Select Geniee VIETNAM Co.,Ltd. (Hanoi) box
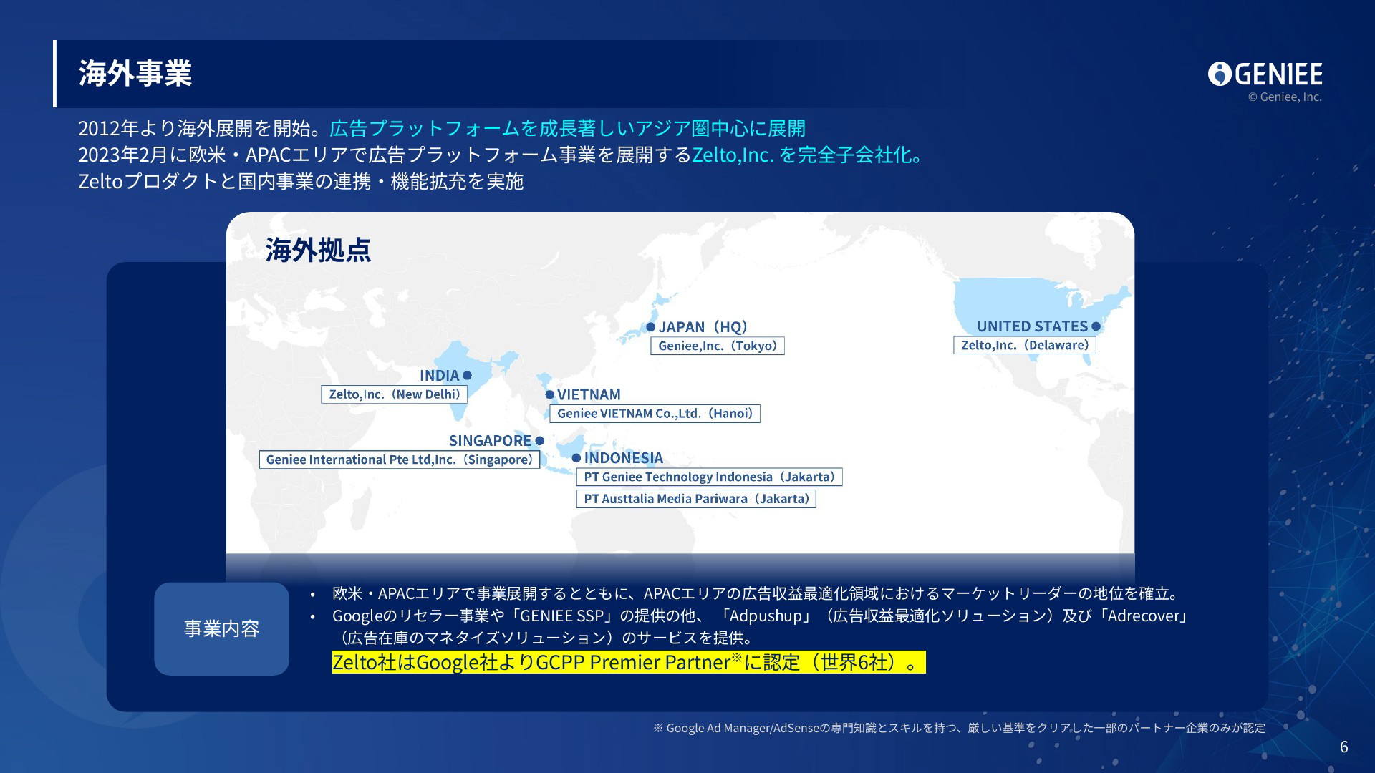The image size is (1375, 773). point(655,414)
